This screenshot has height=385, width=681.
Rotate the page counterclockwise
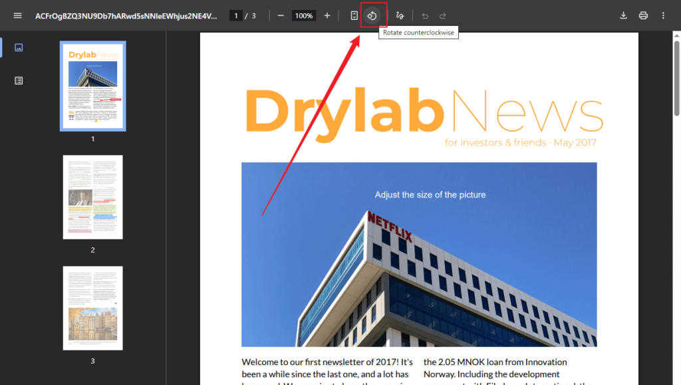(x=373, y=15)
